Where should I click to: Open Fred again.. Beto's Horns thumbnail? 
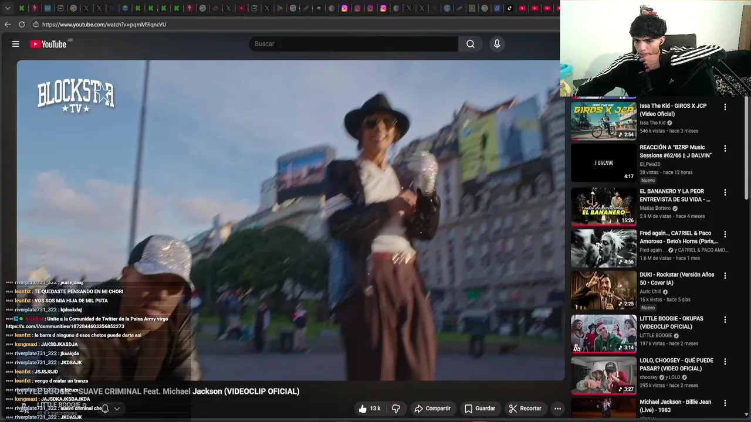[x=604, y=249]
